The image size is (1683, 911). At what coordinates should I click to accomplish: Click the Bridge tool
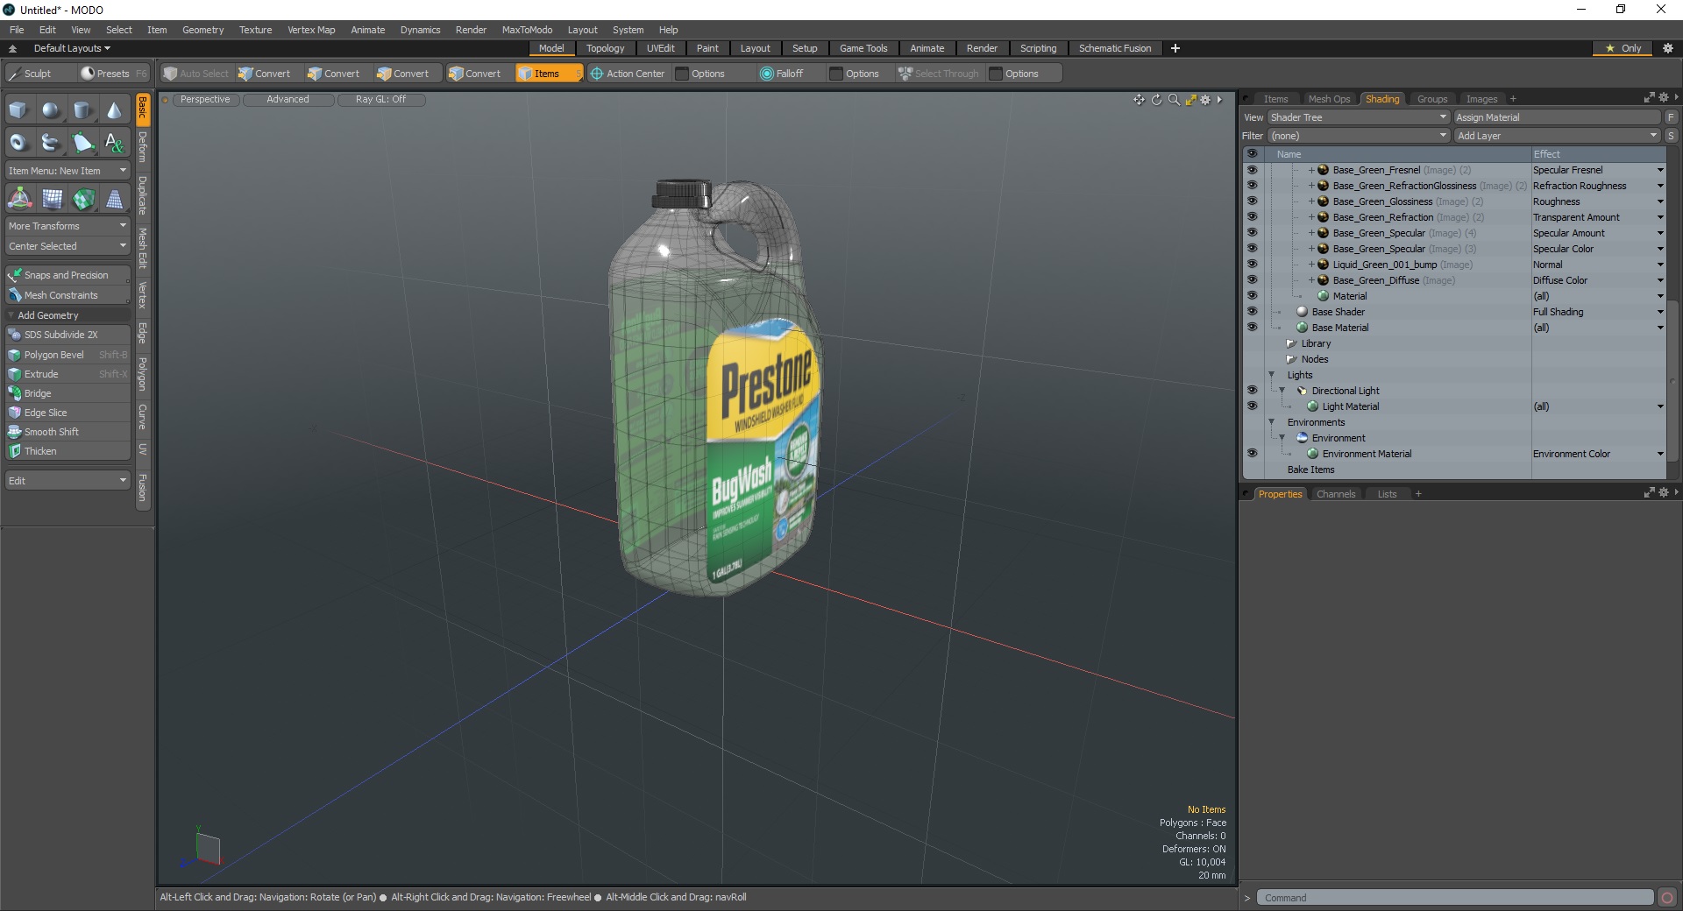(68, 393)
